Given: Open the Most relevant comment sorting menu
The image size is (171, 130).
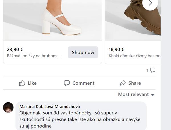Looking at the screenshot, I should 134,94.
